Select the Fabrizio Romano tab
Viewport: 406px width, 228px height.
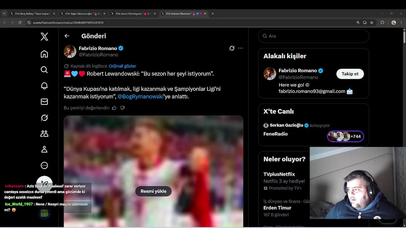coord(184,14)
